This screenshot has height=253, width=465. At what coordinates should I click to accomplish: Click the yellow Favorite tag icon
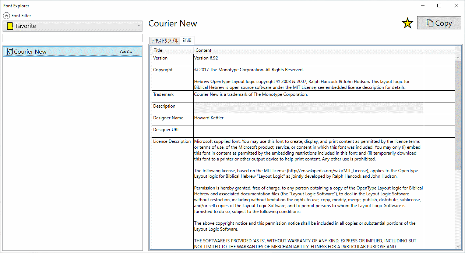tap(10, 26)
